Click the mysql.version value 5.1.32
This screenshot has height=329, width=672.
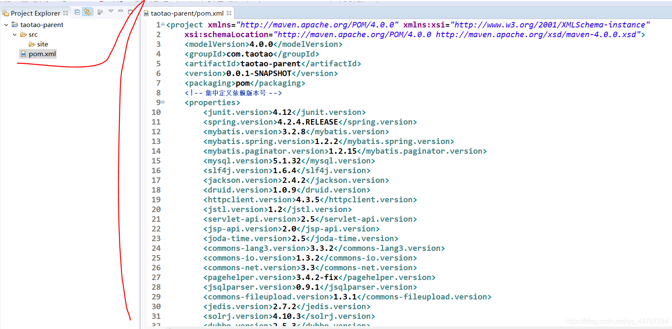(287, 161)
